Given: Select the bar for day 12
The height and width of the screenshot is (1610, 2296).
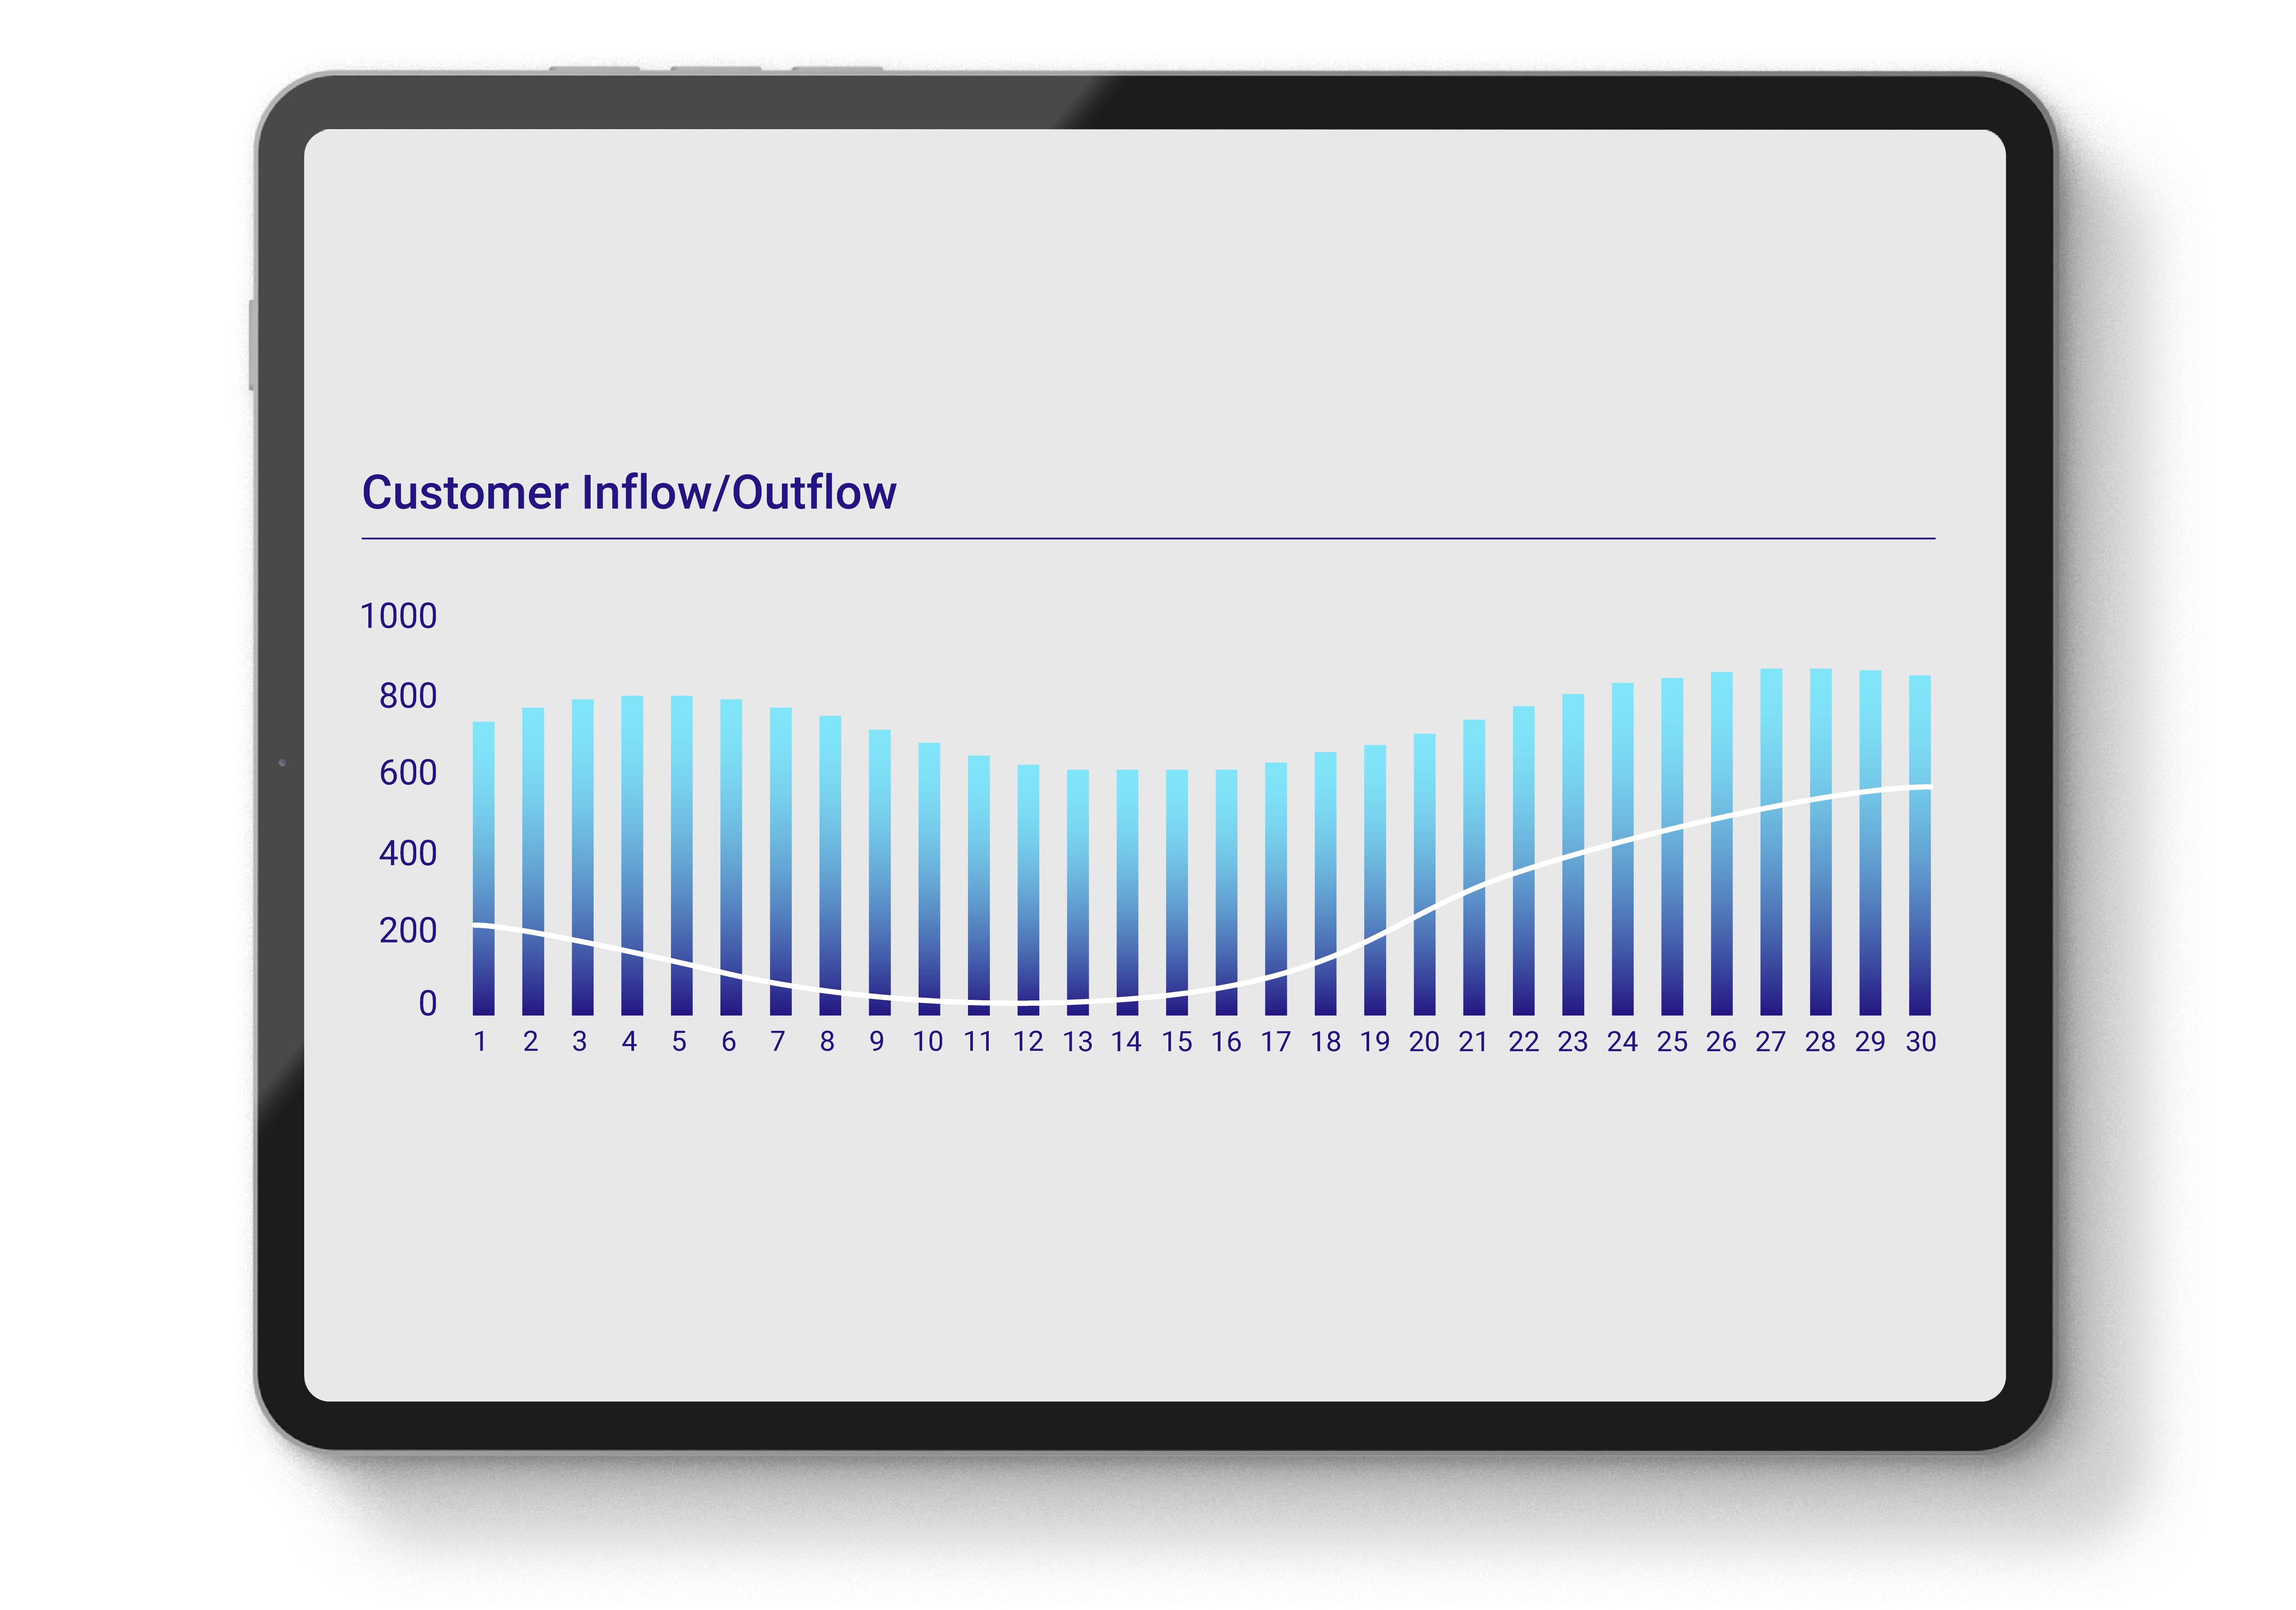Looking at the screenshot, I should pos(1028,890).
